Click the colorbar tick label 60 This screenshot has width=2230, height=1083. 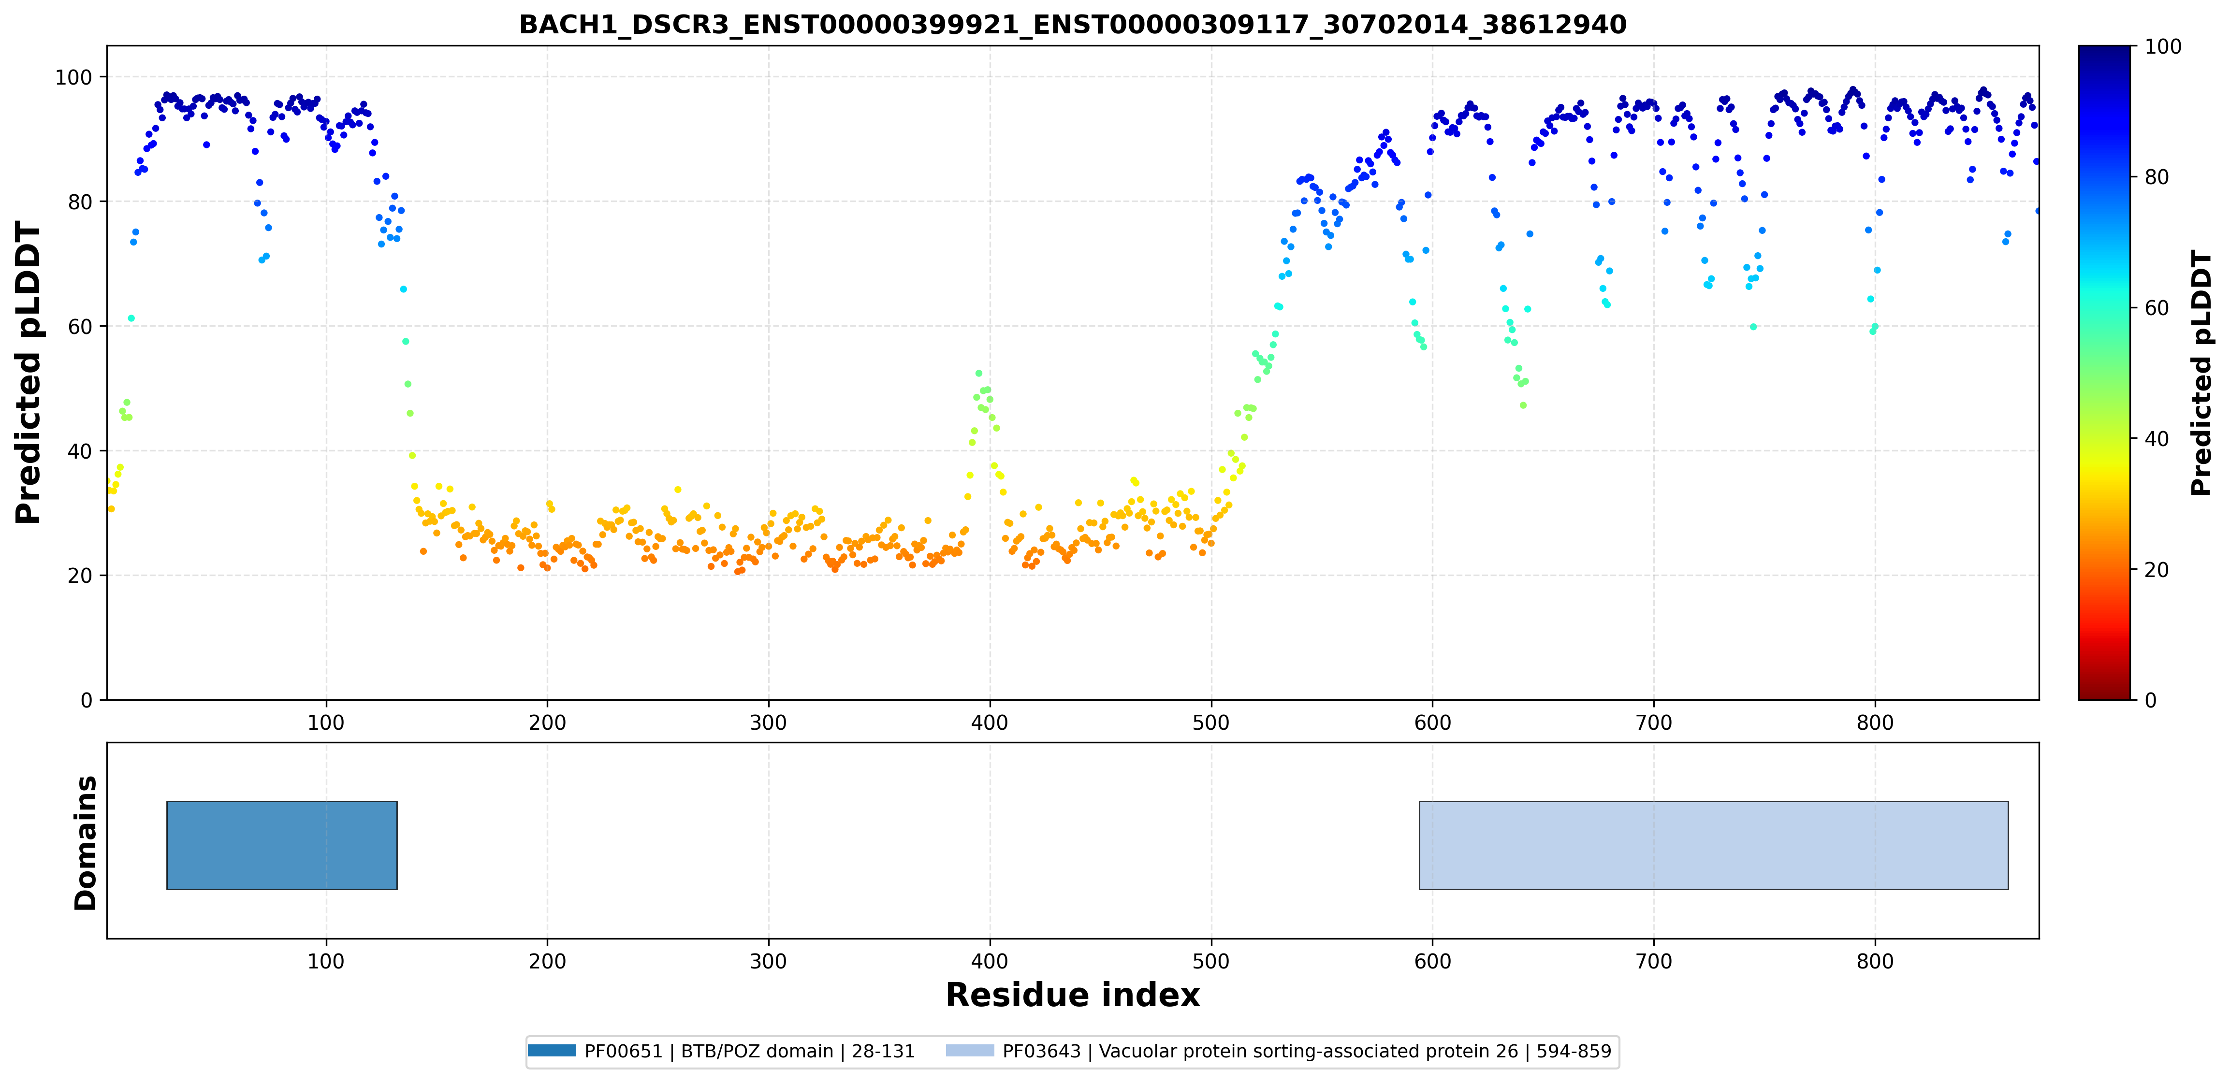2157,307
